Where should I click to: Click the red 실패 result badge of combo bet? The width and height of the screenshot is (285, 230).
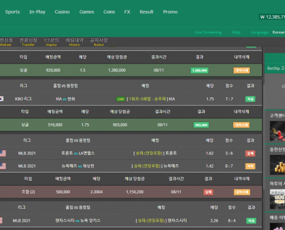click(x=208, y=192)
